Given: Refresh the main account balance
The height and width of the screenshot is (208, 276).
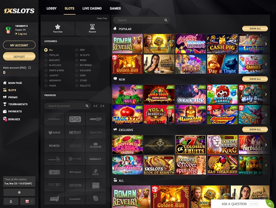Looking at the screenshot, I should click(30, 68).
